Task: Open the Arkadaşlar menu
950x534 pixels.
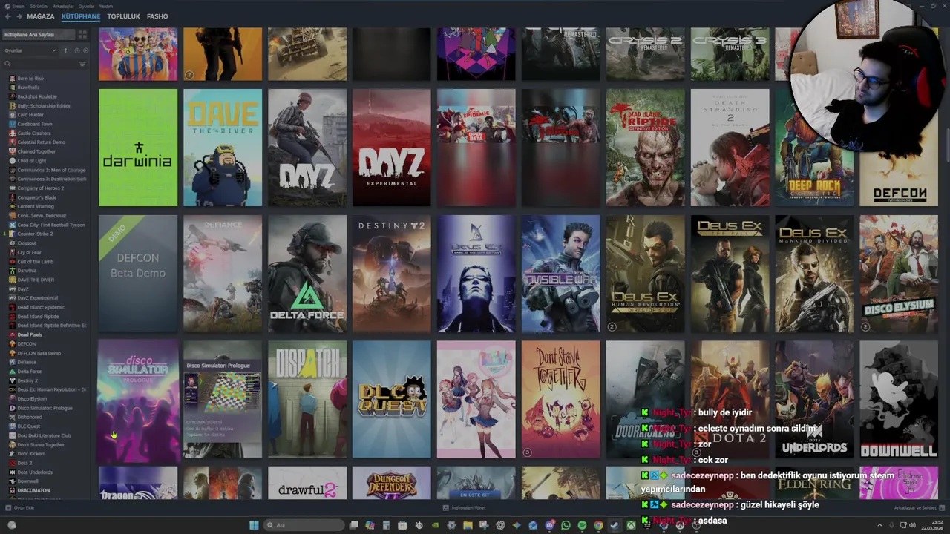Action: (x=63, y=6)
